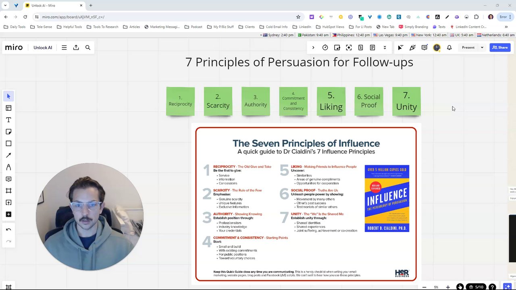
Task: Select the Text tool
Action: (x=8, y=120)
